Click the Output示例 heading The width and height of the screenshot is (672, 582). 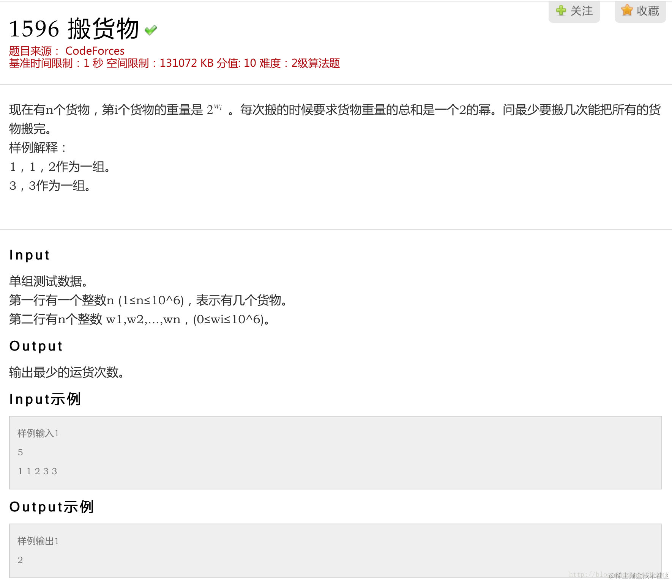[x=52, y=507]
